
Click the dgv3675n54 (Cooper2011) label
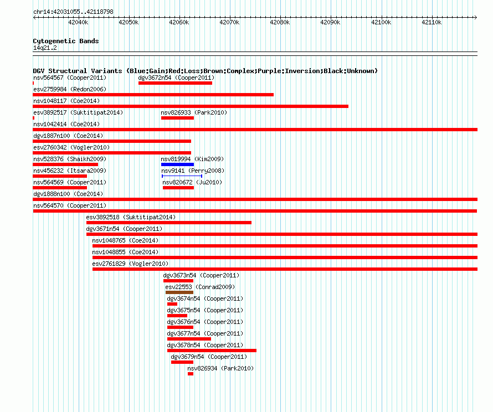[205, 310]
